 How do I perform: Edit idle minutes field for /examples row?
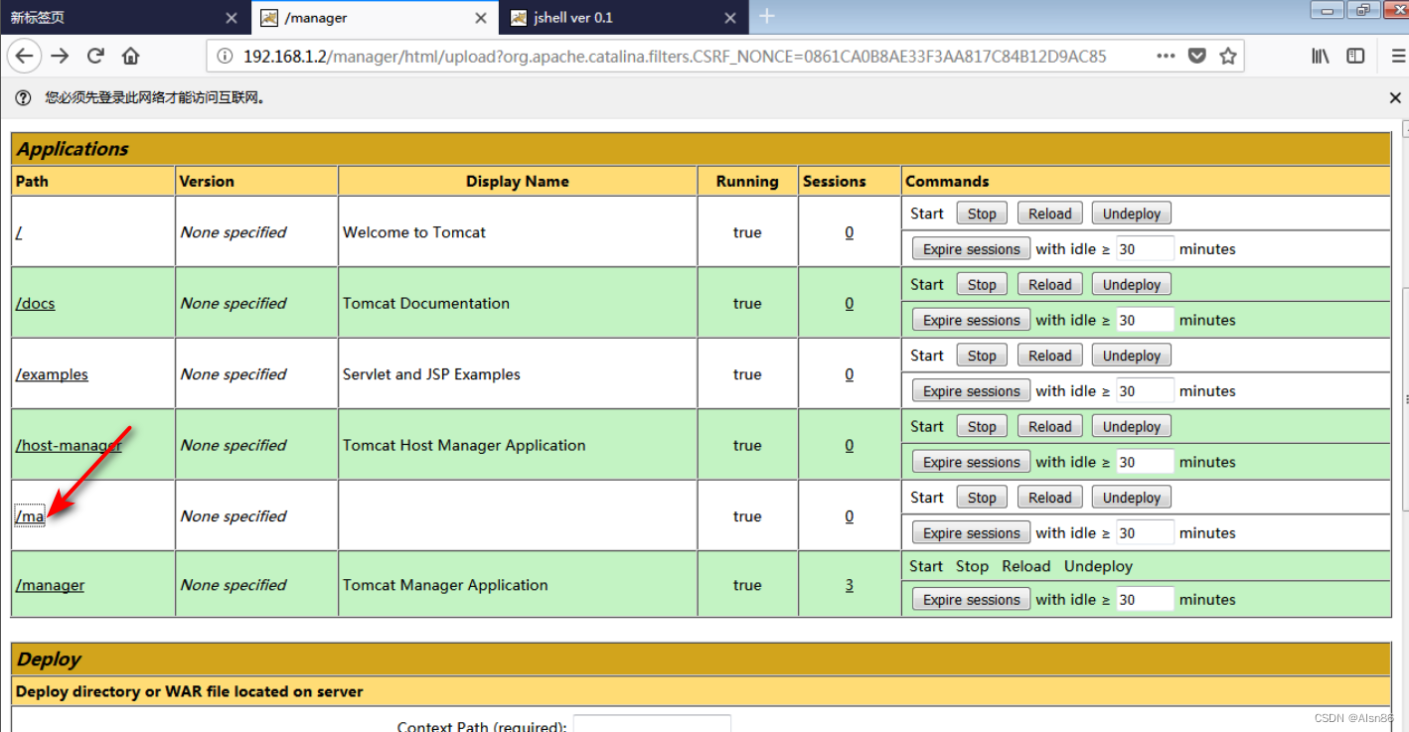click(1145, 391)
